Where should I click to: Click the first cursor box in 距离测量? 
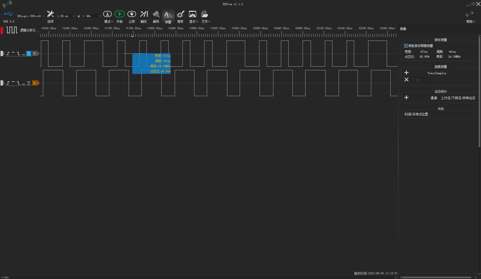click(x=413, y=80)
